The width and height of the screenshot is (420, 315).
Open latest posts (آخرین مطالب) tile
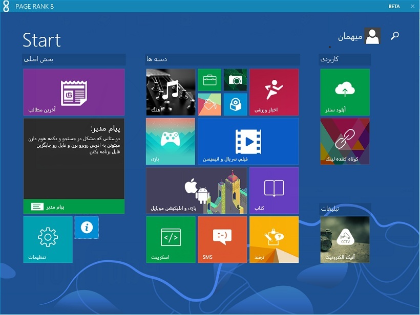pos(74,92)
